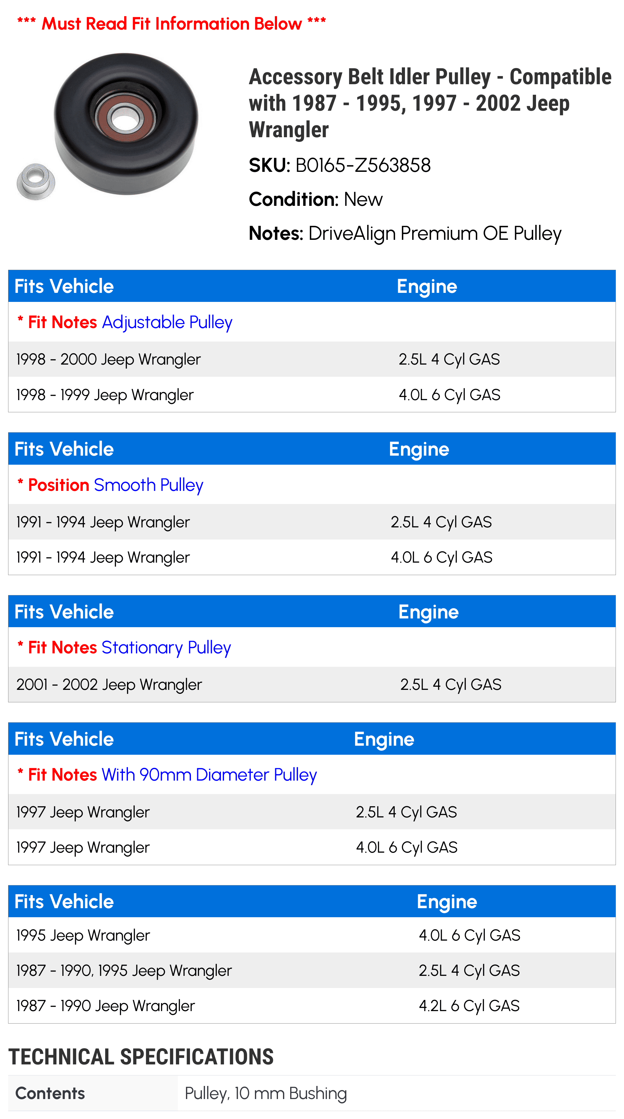
Task: Select the 1998 - 2000 Jeep Wrangler row
Action: [x=312, y=359]
